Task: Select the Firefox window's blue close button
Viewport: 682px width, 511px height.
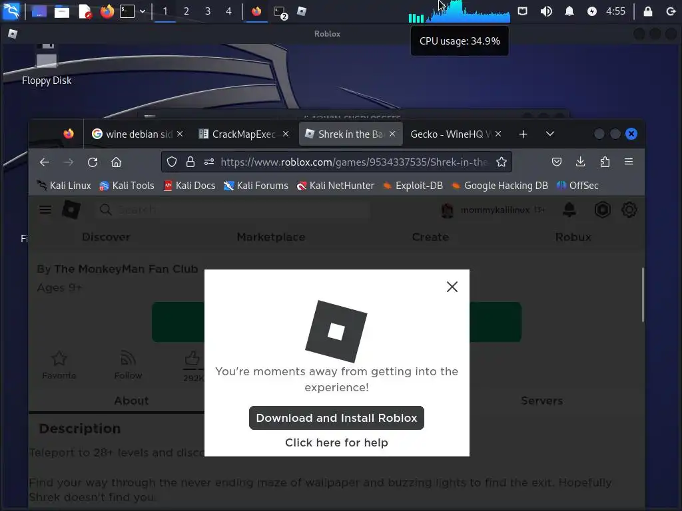Action: click(631, 134)
